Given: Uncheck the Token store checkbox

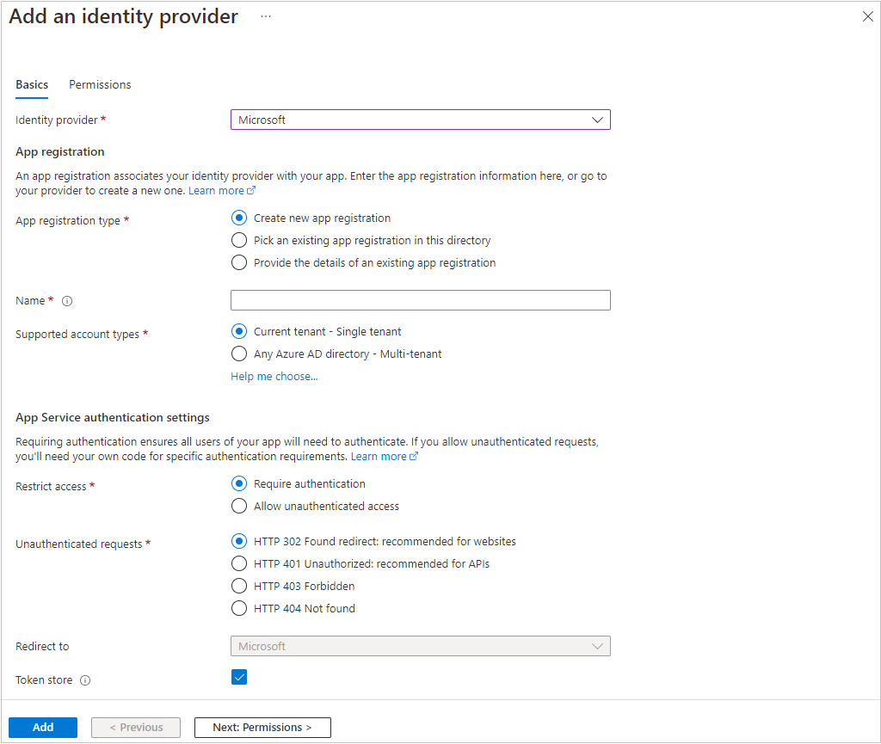Looking at the screenshot, I should (x=239, y=677).
